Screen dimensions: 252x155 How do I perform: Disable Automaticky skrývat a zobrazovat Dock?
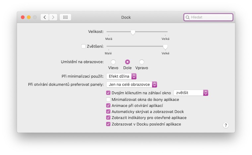108,112
